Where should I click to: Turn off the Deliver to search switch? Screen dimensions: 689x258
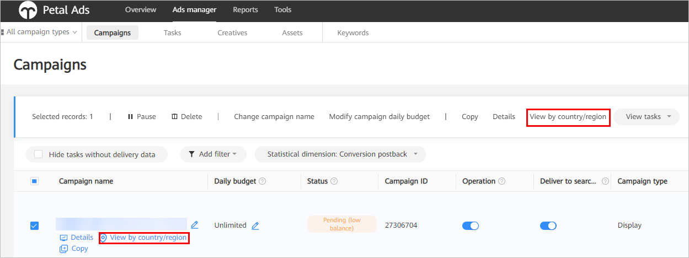548,225
